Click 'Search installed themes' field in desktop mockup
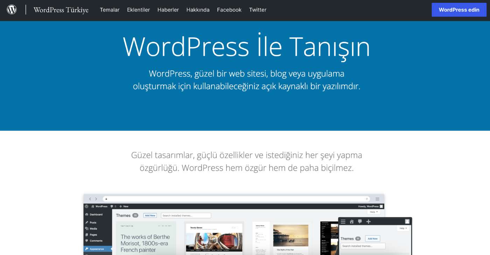The height and width of the screenshot is (255, 490). 186,216
